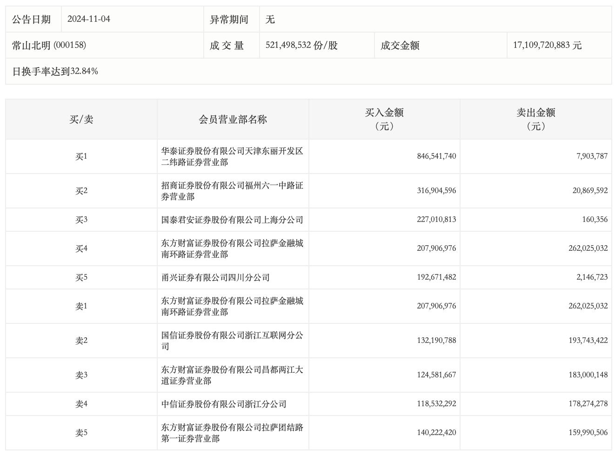Click 甬兴证券有限公司四川分公司 name
This screenshot has width=615, height=456.
[x=215, y=277]
